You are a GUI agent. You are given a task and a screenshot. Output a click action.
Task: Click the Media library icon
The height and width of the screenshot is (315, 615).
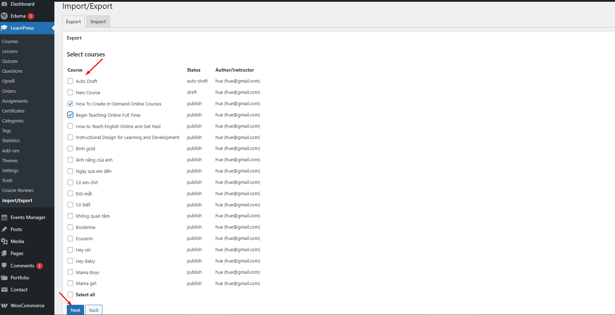[x=4, y=241]
